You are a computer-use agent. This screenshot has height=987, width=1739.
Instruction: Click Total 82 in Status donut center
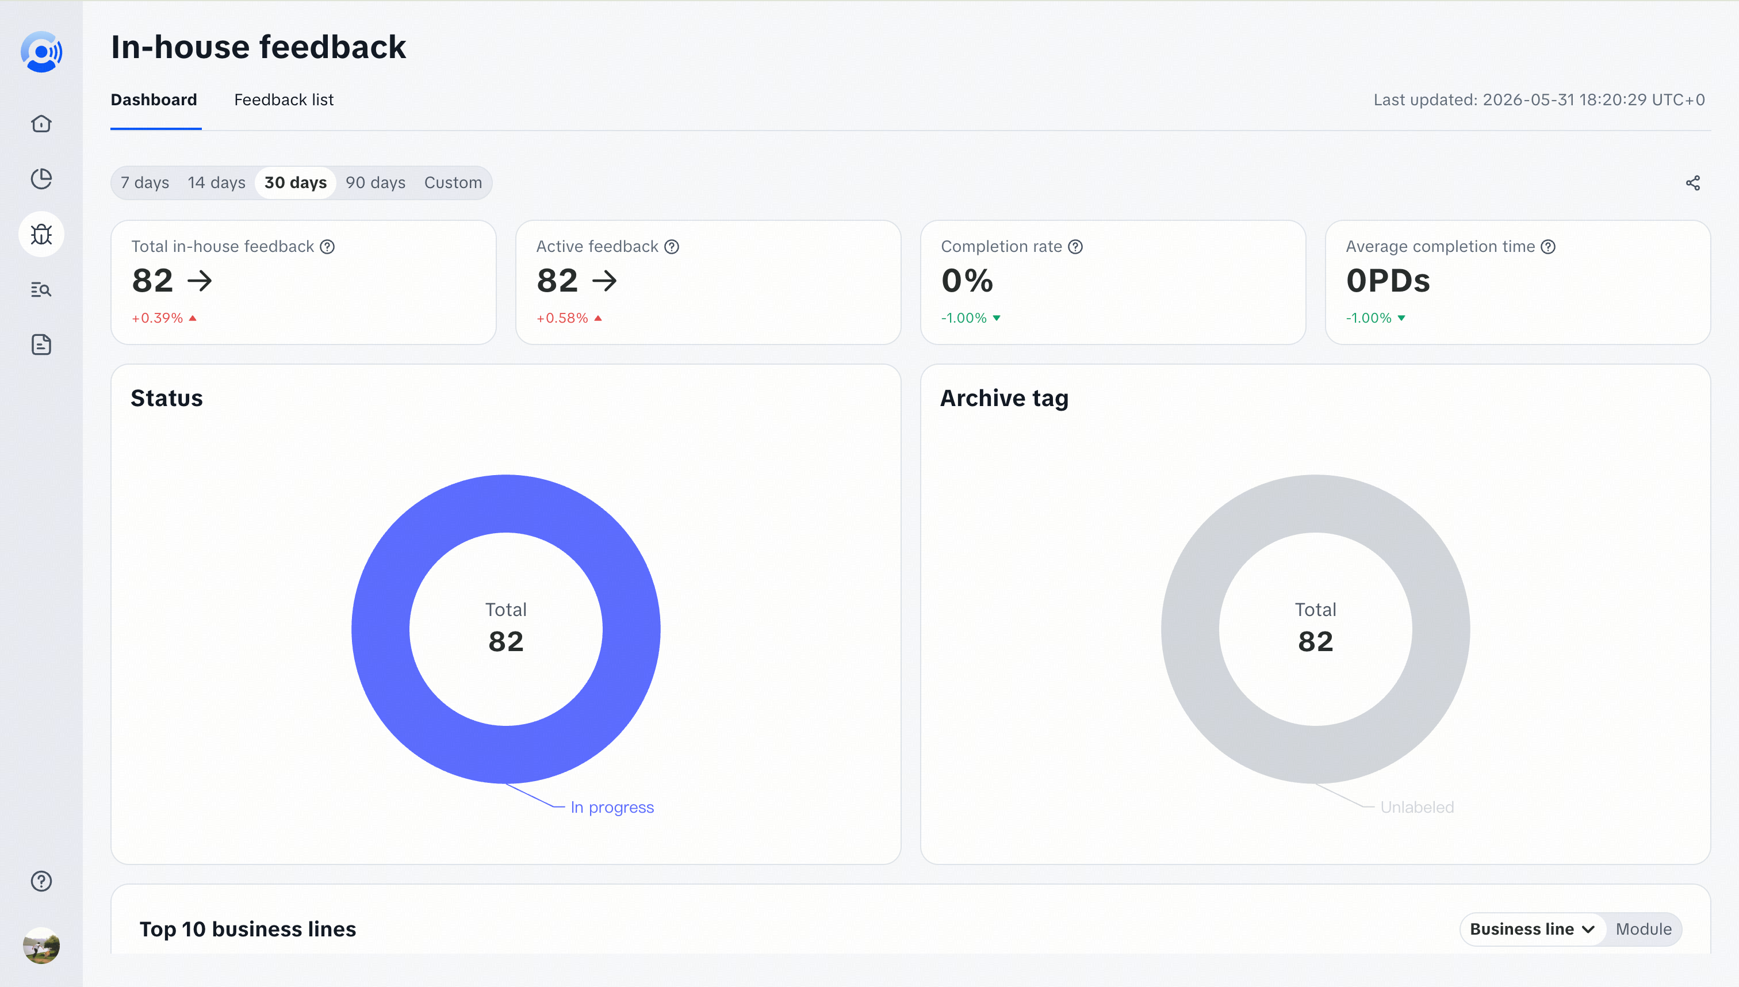[x=505, y=628]
